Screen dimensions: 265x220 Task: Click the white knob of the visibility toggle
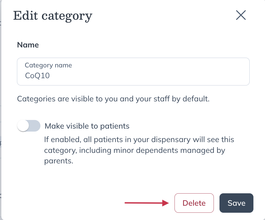coord(23,126)
